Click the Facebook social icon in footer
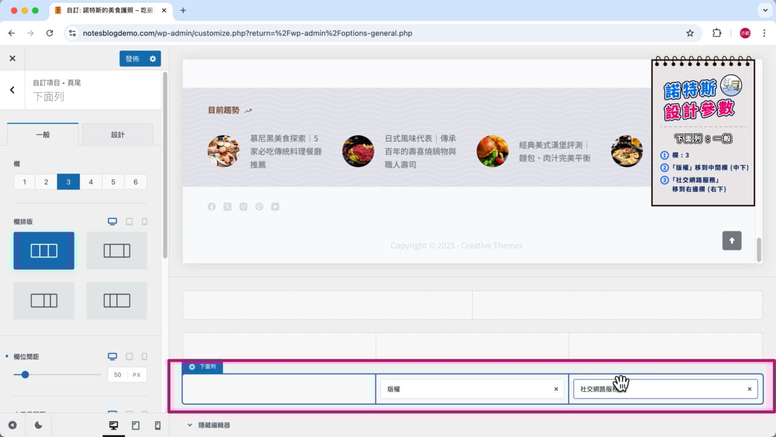The width and height of the screenshot is (776, 437). tap(212, 207)
